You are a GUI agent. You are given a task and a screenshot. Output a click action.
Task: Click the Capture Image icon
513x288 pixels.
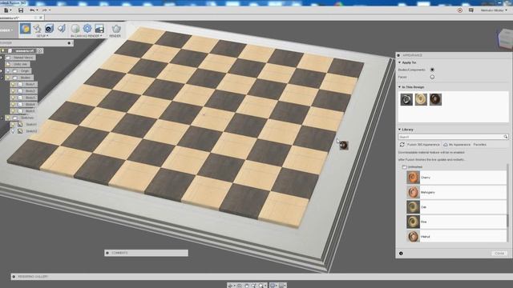tap(99, 29)
